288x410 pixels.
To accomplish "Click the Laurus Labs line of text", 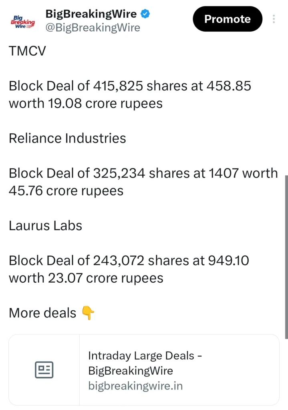I will tap(44, 225).
